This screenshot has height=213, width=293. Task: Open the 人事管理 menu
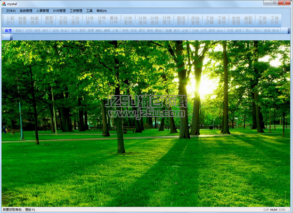point(43,11)
